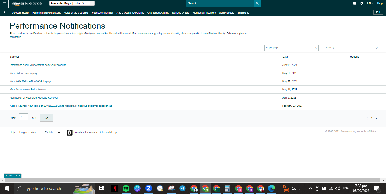Open Zoom from the taskbar
The width and height of the screenshot is (386, 194).
click(x=148, y=188)
